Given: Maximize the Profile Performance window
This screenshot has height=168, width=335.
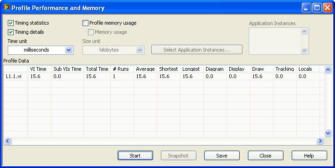Looking at the screenshot, I should tap(317, 8).
